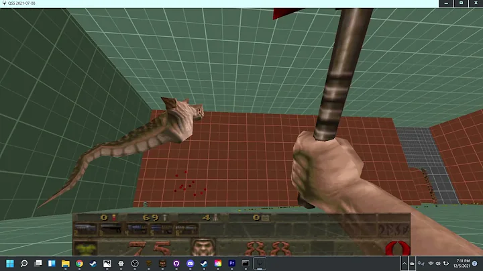This screenshot has width=483, height=271.
Task: Select weapon slot 4 nailgun icon
Action: [x=136, y=229]
